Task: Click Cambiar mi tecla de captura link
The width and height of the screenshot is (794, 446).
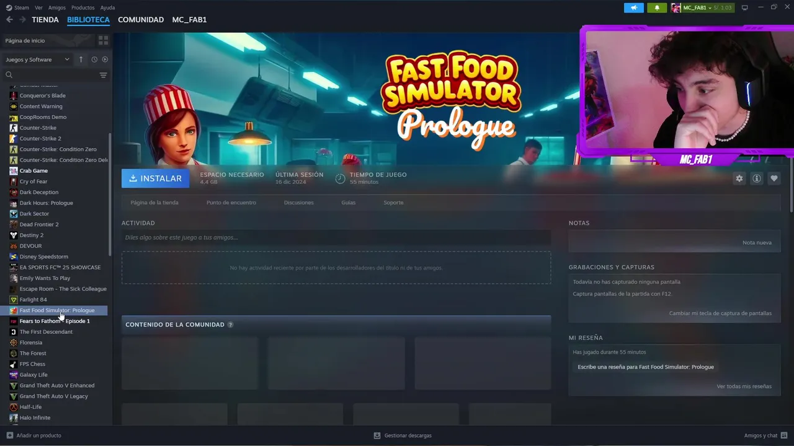Action: [720, 313]
